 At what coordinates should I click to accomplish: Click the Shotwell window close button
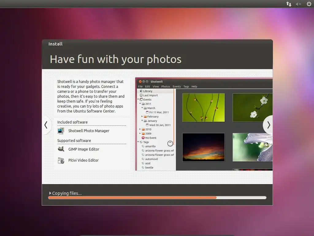click(140, 81)
